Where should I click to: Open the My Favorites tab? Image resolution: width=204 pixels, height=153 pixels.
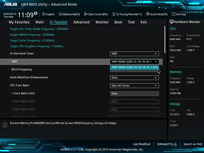pyautogui.click(x=19, y=22)
